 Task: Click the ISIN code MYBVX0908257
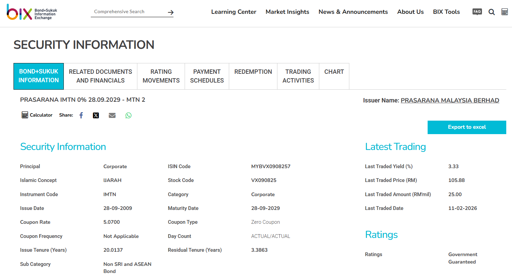point(271,166)
